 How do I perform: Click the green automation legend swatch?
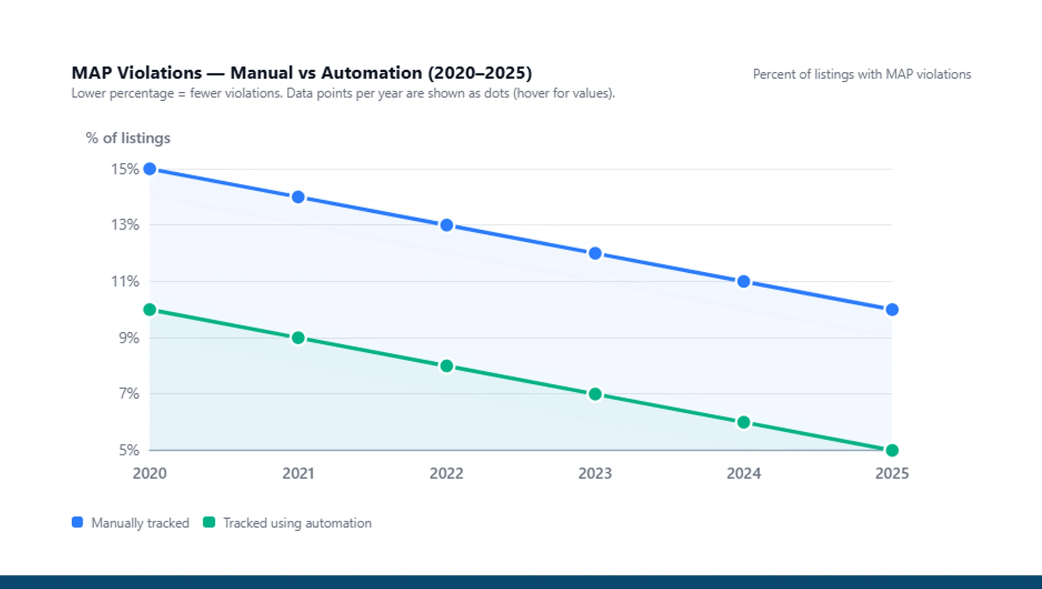[x=209, y=522]
